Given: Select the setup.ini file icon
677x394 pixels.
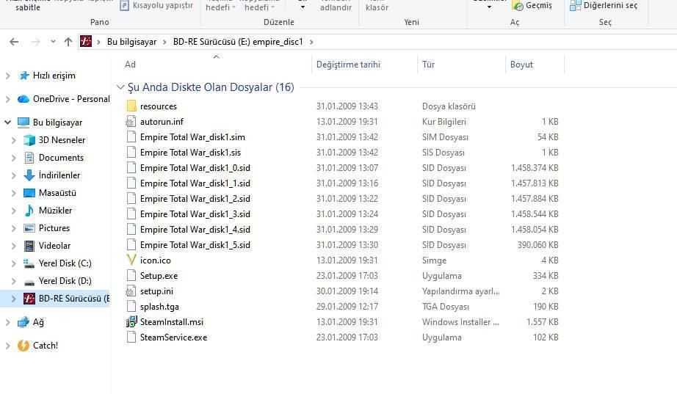Looking at the screenshot, I should point(131,291).
